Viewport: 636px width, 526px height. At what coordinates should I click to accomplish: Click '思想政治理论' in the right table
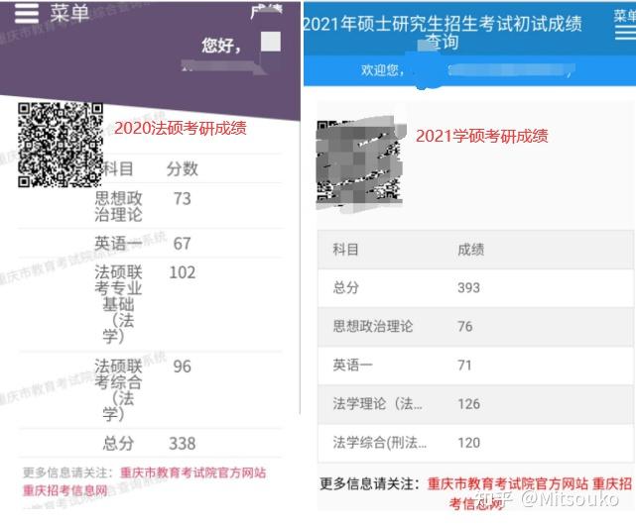pos(372,326)
